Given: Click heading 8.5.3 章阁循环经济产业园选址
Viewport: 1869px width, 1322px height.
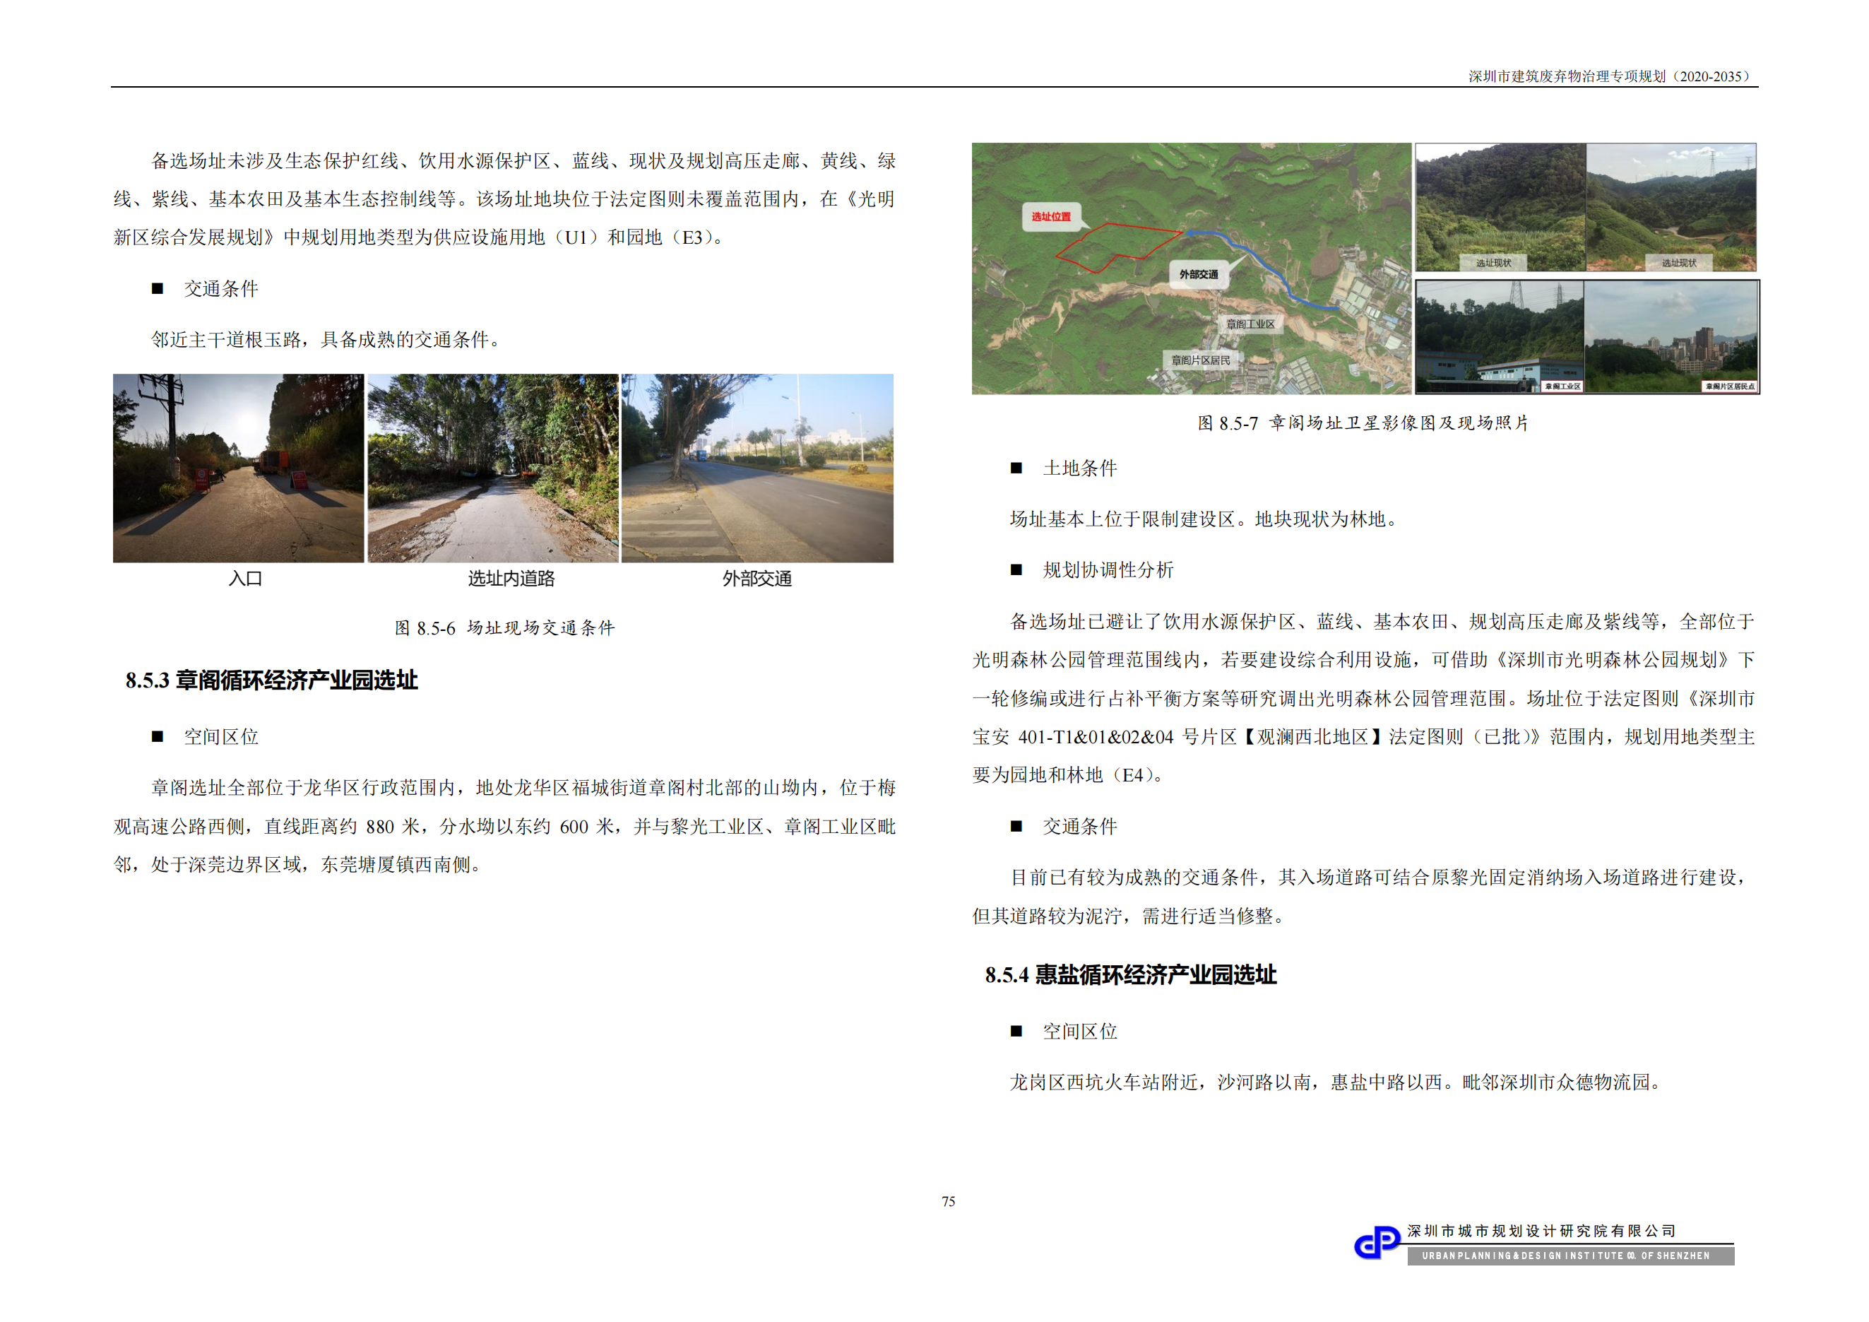Looking at the screenshot, I should (x=271, y=680).
